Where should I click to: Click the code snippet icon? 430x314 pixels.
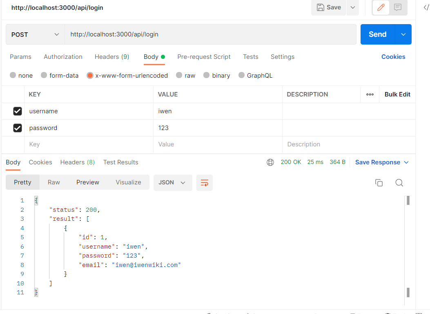[426, 7]
